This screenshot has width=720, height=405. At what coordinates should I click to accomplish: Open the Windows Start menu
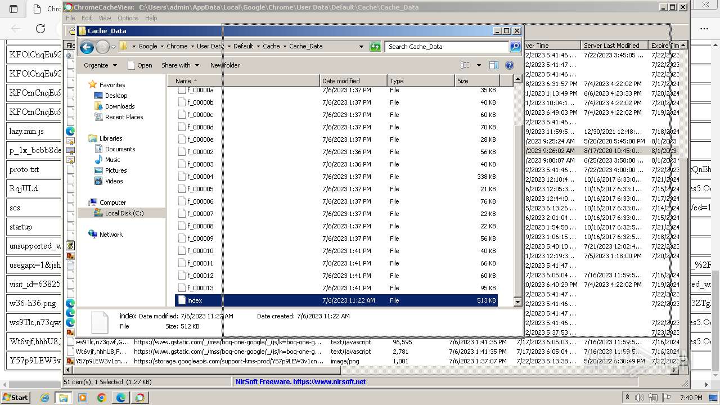pos(15,397)
